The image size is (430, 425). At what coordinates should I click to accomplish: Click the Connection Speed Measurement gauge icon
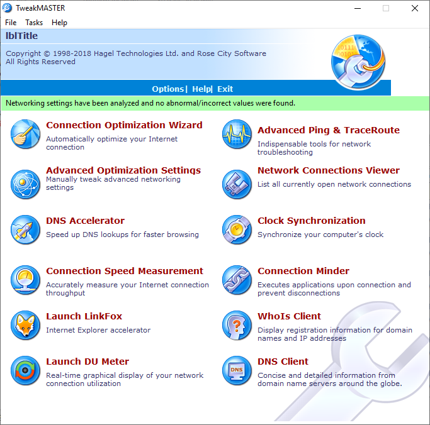[25, 280]
